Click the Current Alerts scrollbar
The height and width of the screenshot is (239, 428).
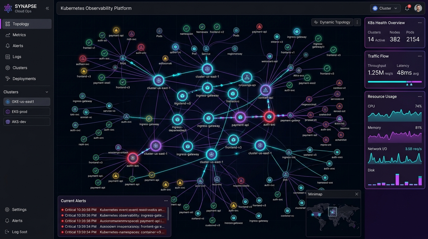click(x=168, y=214)
